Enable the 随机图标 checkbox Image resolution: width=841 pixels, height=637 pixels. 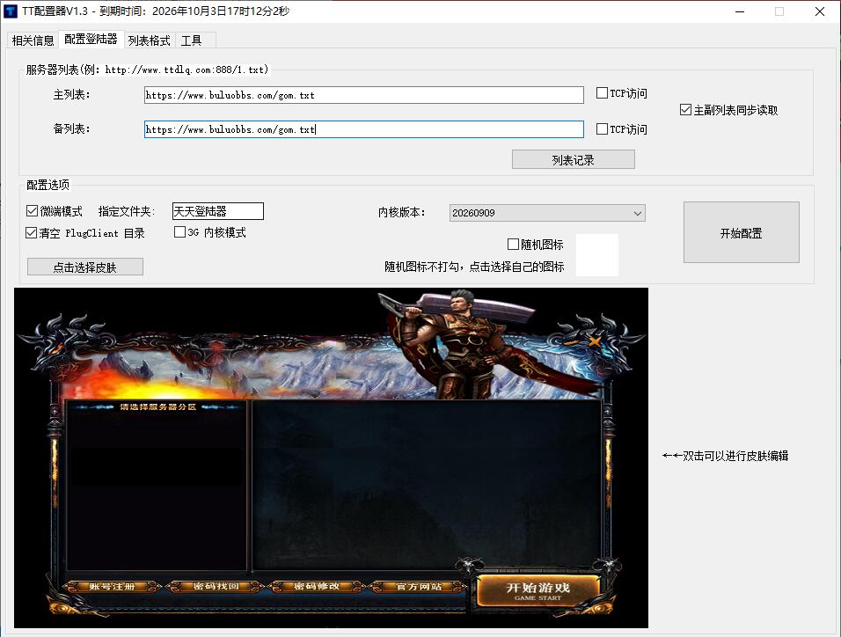coord(513,245)
